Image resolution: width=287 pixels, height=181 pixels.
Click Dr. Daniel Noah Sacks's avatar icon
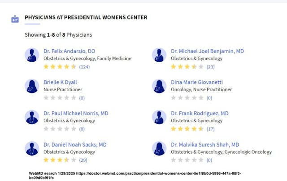[x=32, y=149]
